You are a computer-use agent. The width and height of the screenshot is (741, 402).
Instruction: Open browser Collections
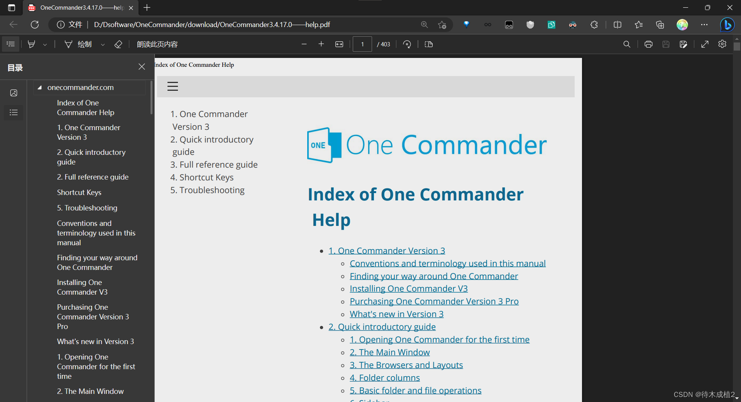660,25
